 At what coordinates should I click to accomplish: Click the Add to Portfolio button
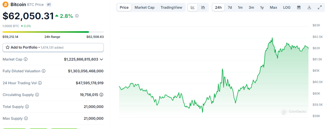(x=53, y=47)
